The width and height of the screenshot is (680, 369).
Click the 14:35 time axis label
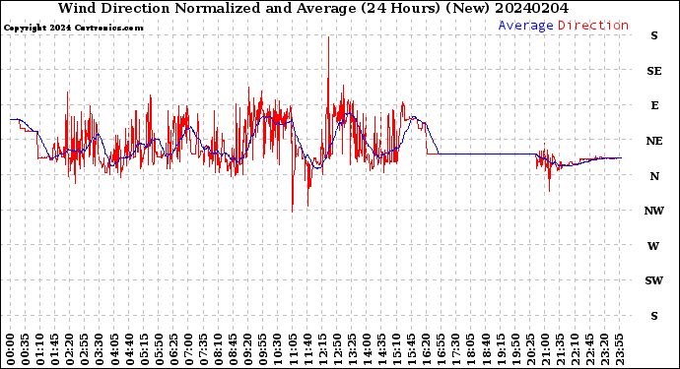pos(380,349)
